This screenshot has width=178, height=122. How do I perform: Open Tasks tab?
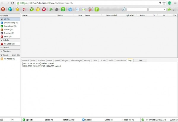95,60
